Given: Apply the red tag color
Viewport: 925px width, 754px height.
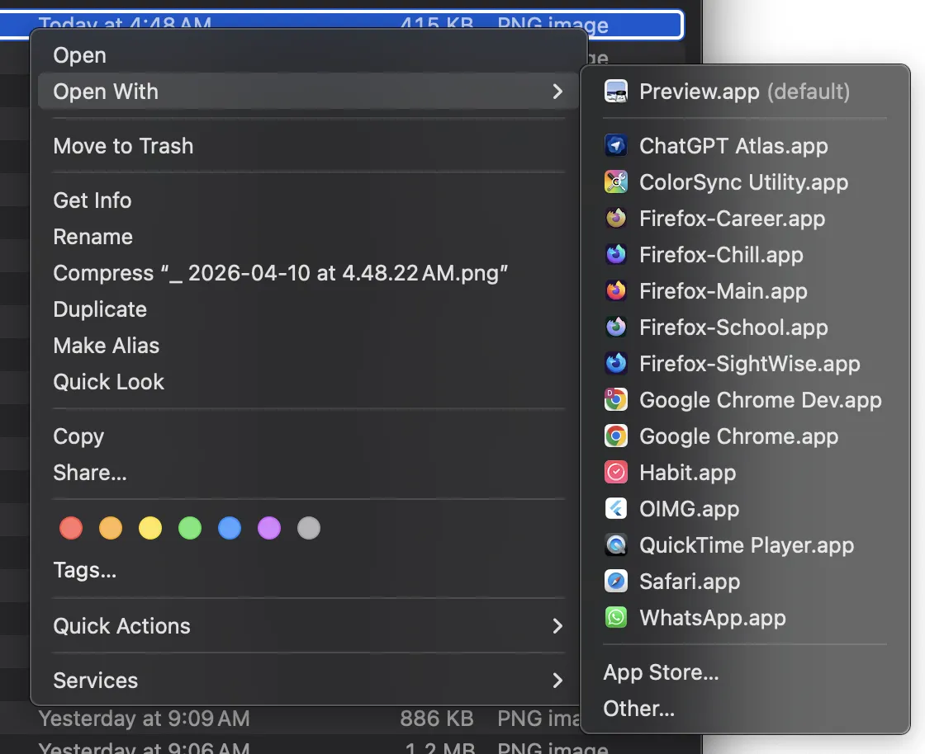Looking at the screenshot, I should [71, 528].
